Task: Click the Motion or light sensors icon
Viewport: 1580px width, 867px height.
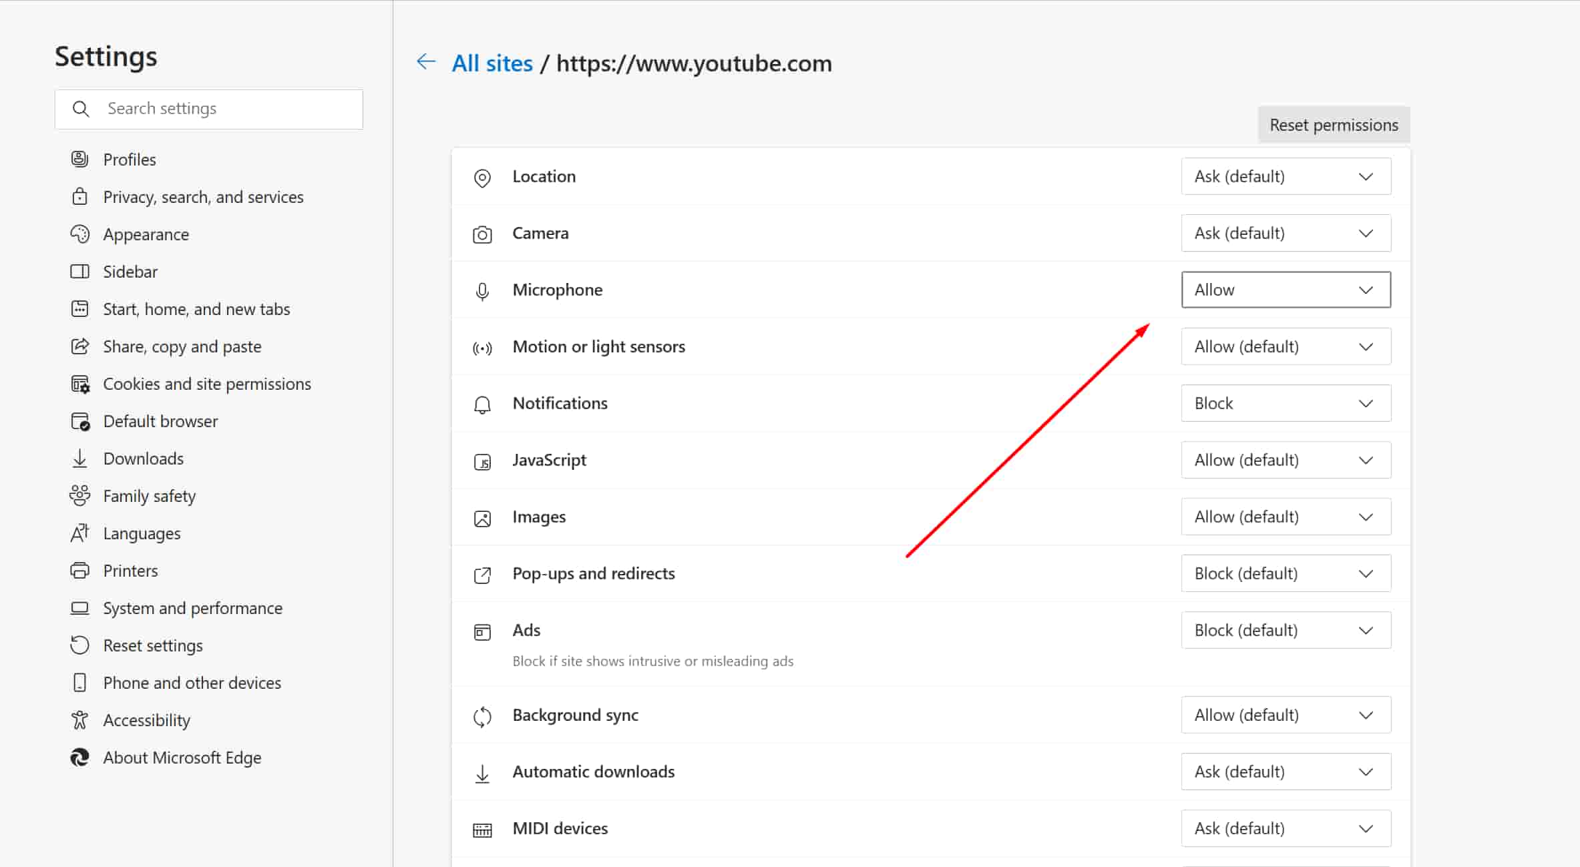Action: (482, 348)
